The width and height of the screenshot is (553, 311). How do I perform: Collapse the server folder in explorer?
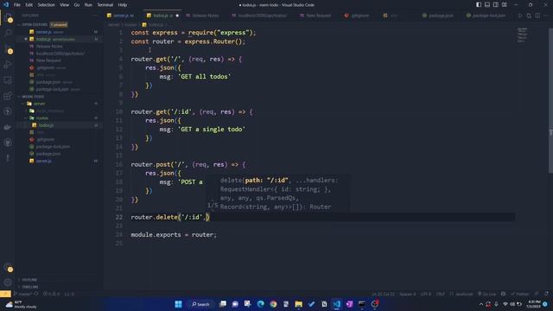39,104
